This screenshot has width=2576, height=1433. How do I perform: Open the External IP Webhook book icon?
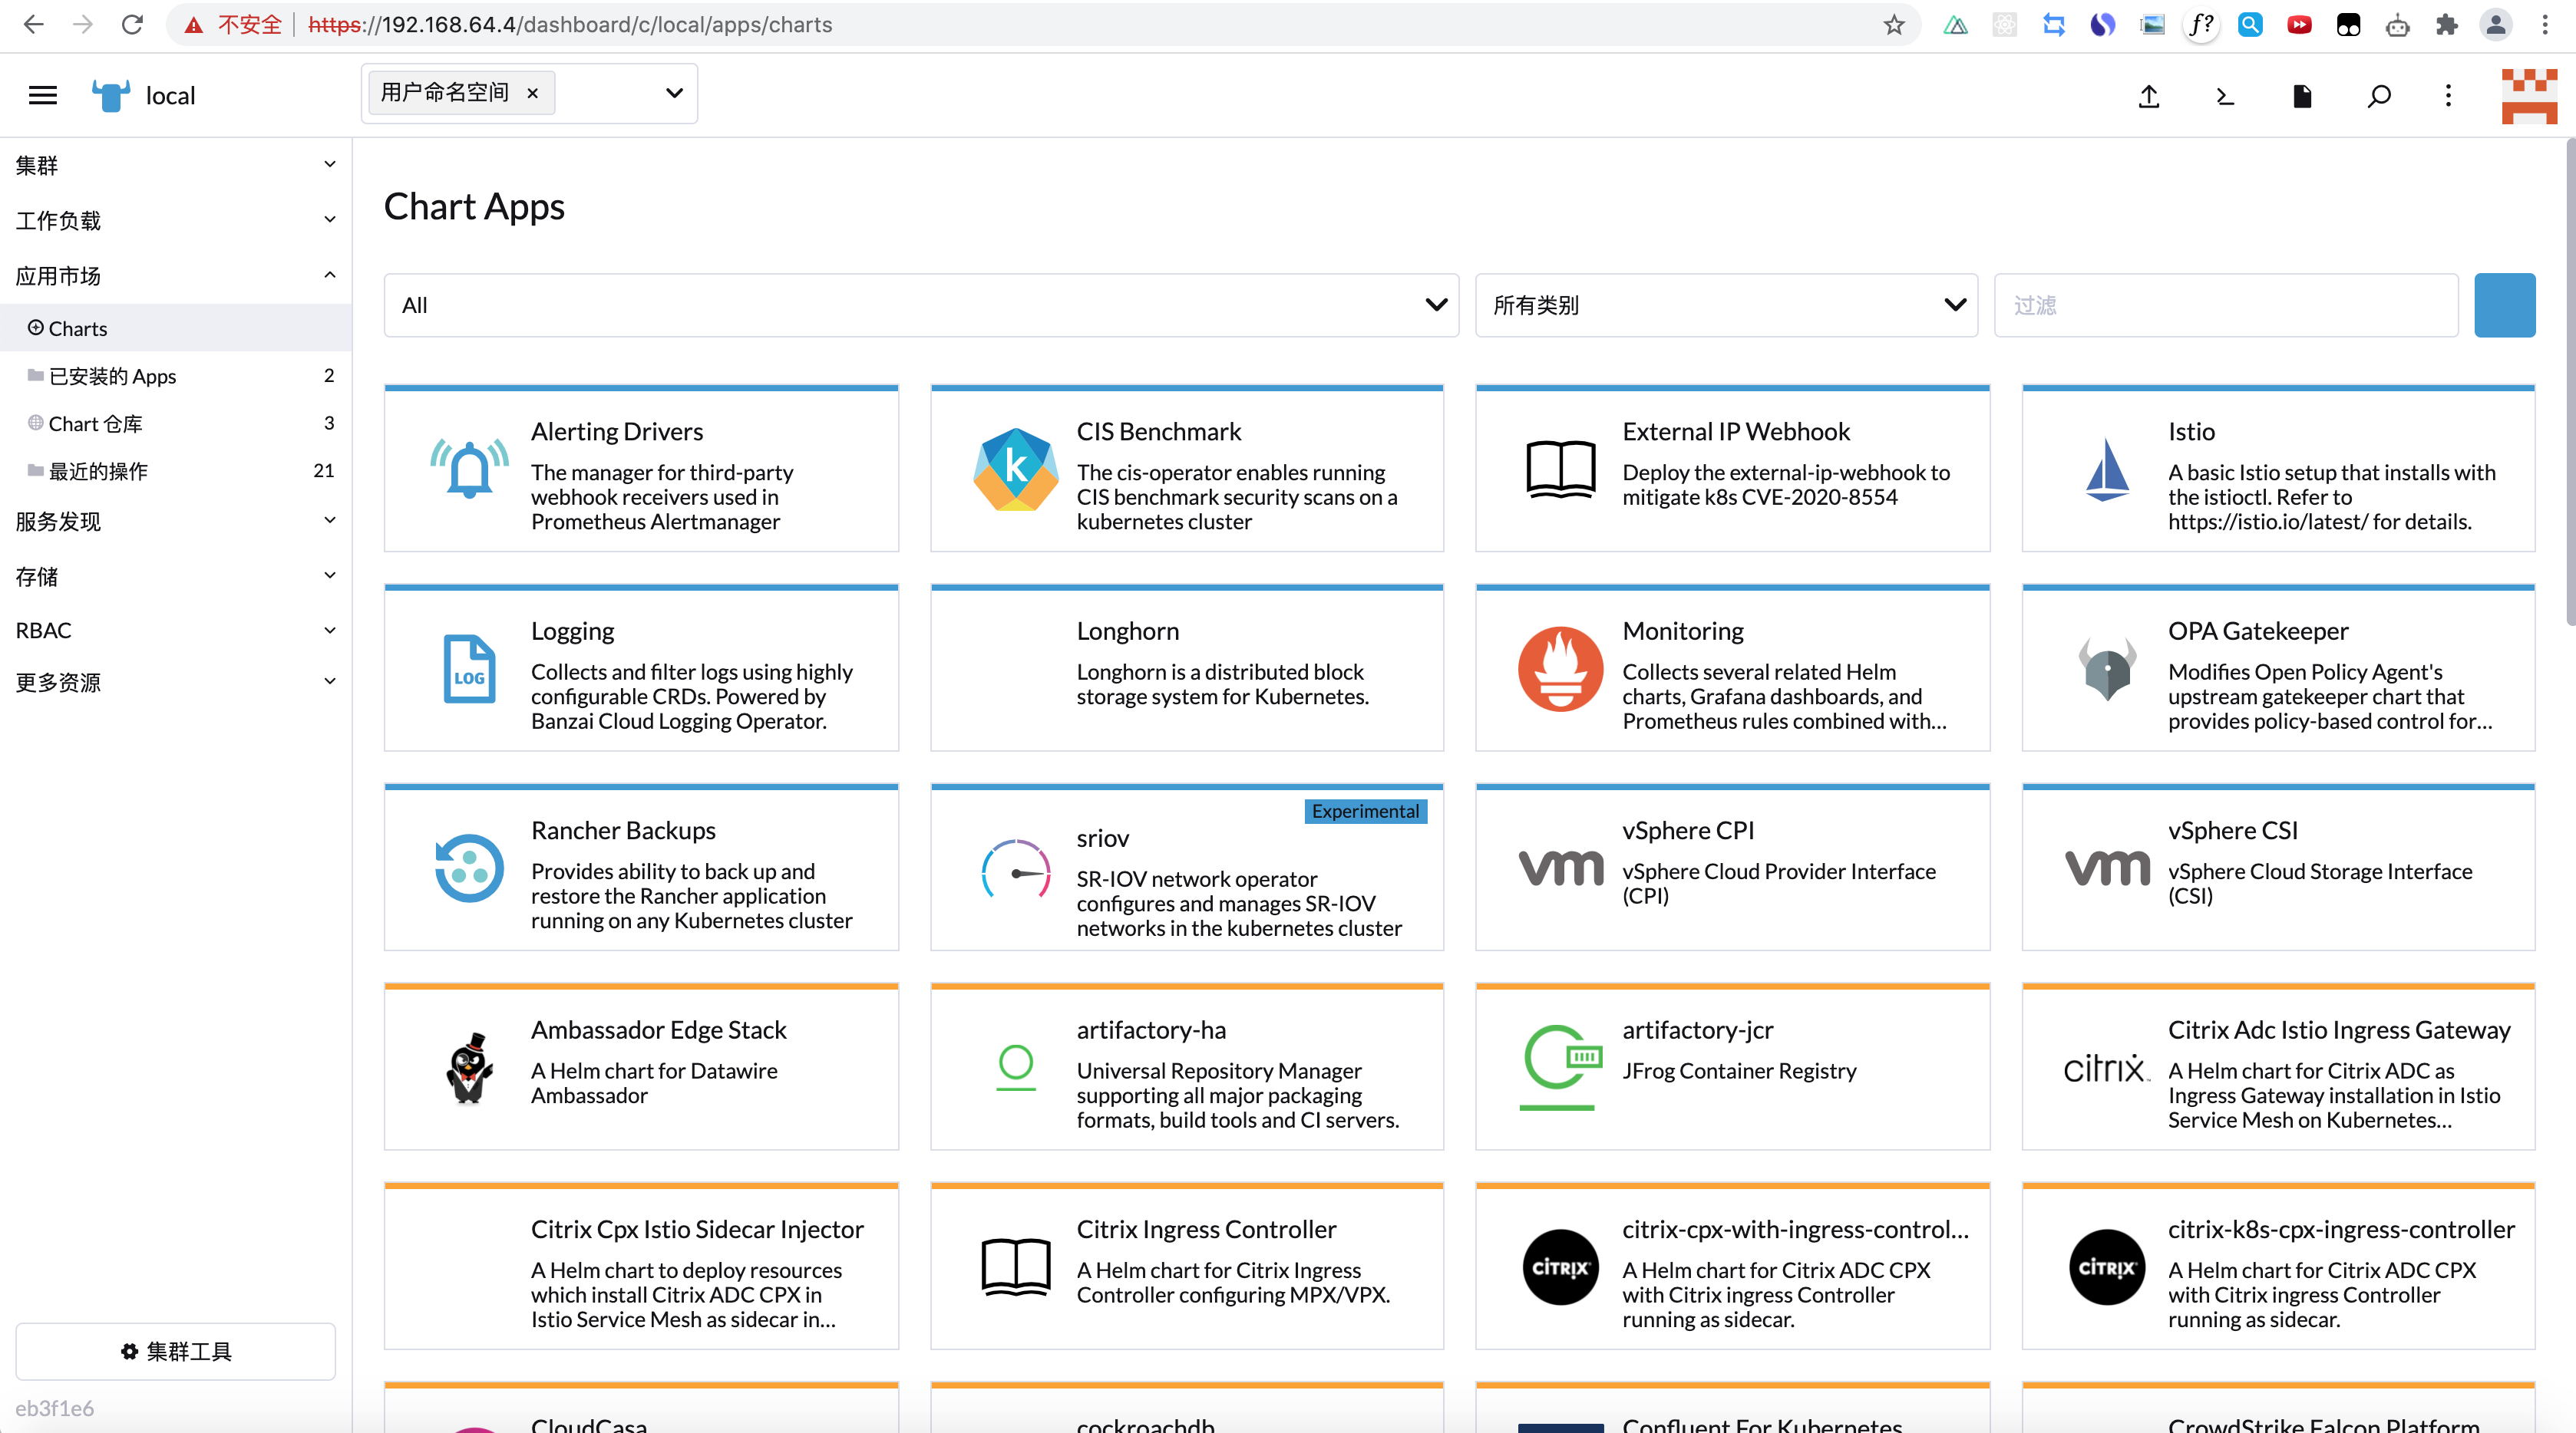[x=1560, y=469]
